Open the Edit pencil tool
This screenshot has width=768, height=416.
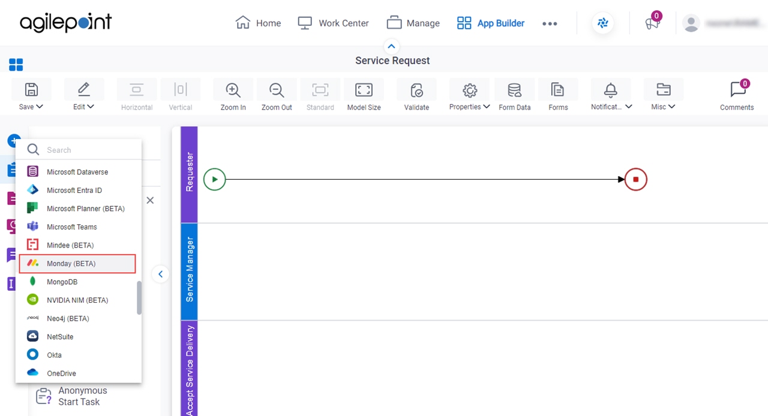coord(84,90)
